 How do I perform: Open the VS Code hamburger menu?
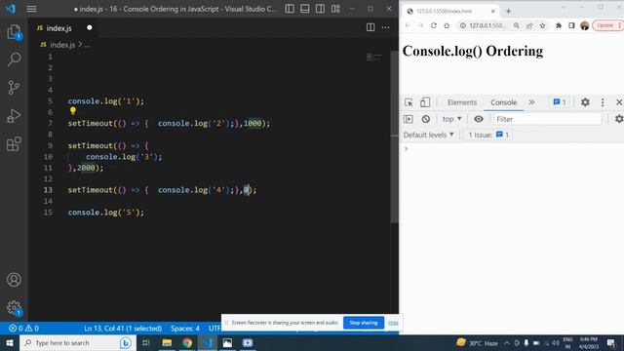(31, 9)
